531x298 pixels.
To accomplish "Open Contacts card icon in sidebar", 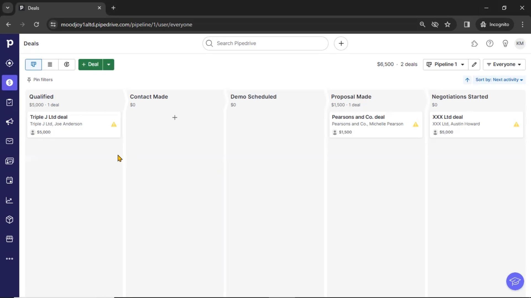I will pos(9,161).
